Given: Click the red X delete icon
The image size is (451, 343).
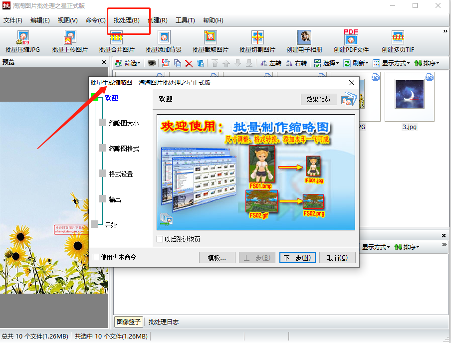Looking at the screenshot, I should pyautogui.click(x=189, y=63).
